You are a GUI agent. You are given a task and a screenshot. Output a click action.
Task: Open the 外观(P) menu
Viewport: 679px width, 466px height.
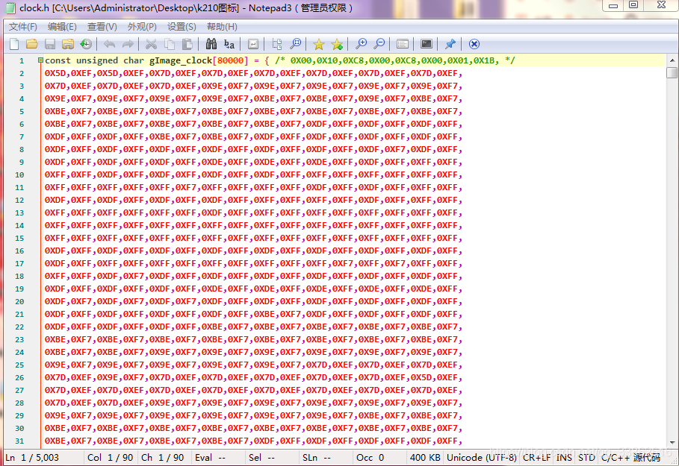pyautogui.click(x=142, y=27)
